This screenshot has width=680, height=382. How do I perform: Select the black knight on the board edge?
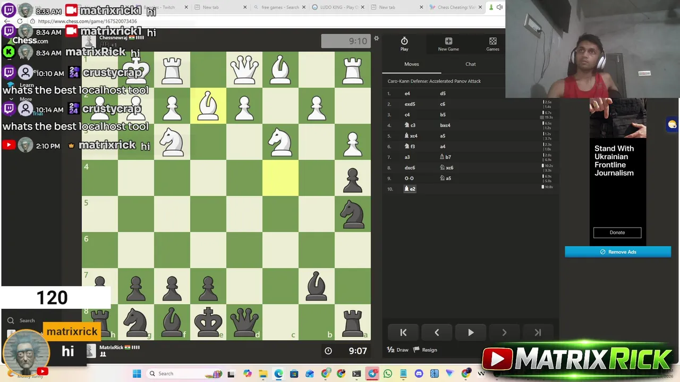[353, 214]
